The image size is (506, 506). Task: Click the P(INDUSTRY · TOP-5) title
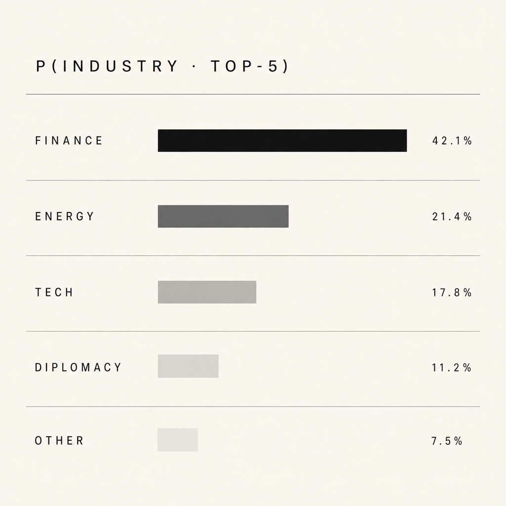(162, 66)
